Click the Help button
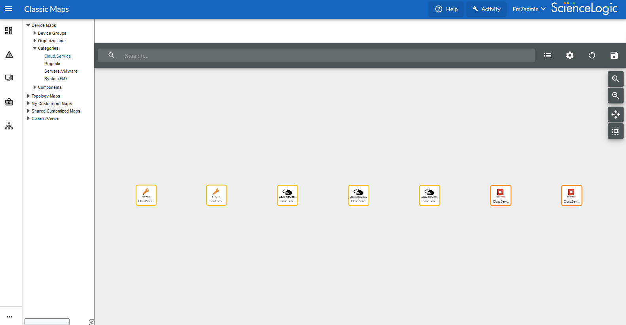 click(446, 9)
